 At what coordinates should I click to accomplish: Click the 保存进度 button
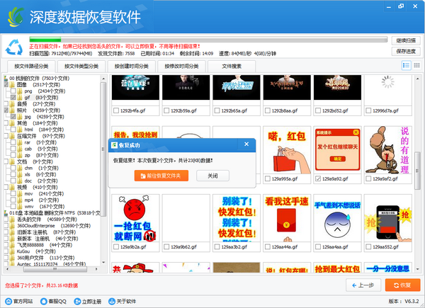coord(406,51)
